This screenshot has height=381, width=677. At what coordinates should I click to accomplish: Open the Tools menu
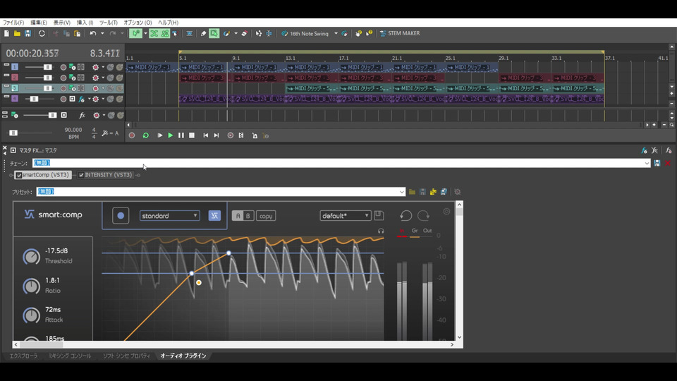[x=109, y=23]
